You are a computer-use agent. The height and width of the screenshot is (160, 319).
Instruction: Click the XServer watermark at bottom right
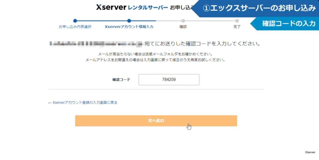pos(311,153)
